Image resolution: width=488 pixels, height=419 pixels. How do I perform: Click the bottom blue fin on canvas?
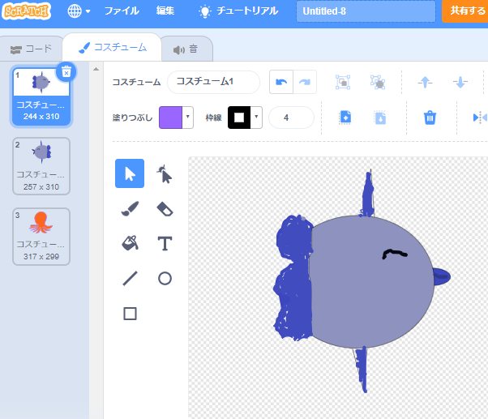362,369
